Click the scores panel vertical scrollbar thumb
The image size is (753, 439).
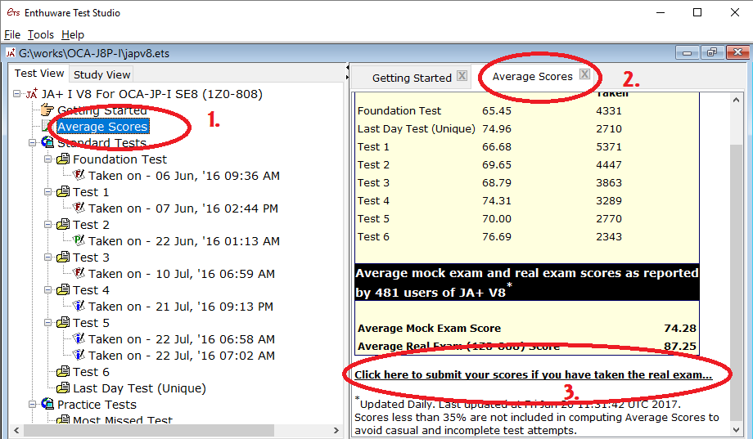point(736,282)
